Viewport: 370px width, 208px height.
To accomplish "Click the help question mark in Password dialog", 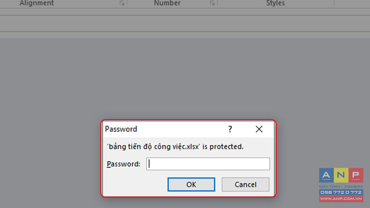I will (230, 129).
